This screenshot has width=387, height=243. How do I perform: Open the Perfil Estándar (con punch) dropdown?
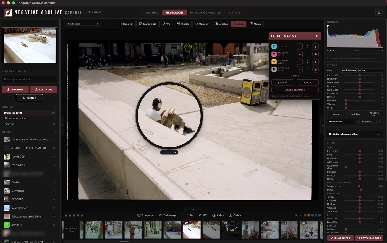[x=361, y=71]
